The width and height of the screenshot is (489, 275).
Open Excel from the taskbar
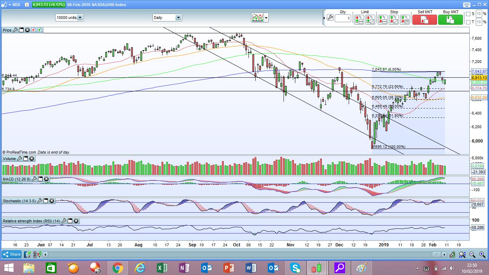162,268
